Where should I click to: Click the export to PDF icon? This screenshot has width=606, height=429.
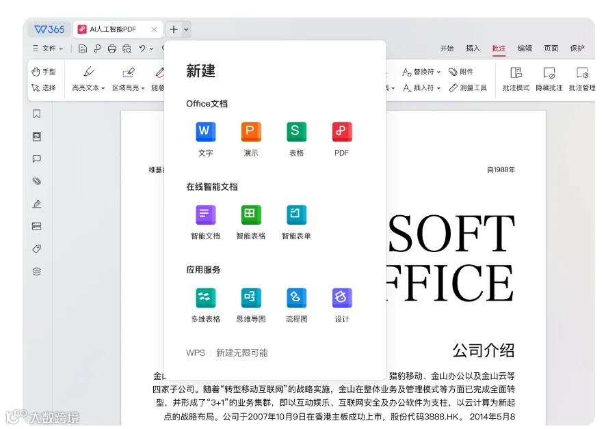97,49
